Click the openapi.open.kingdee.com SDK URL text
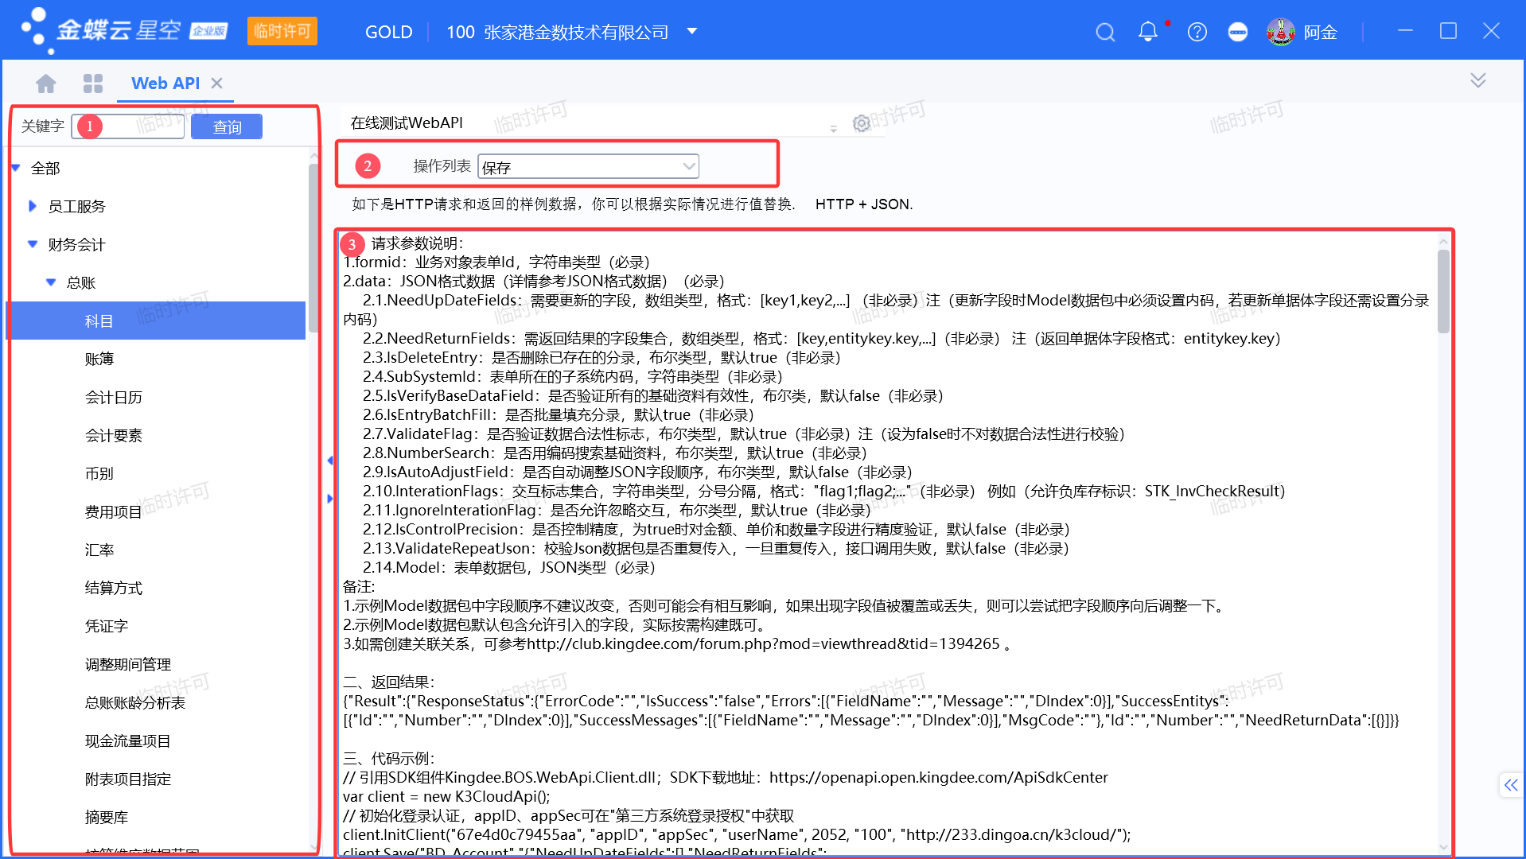 pos(939,777)
